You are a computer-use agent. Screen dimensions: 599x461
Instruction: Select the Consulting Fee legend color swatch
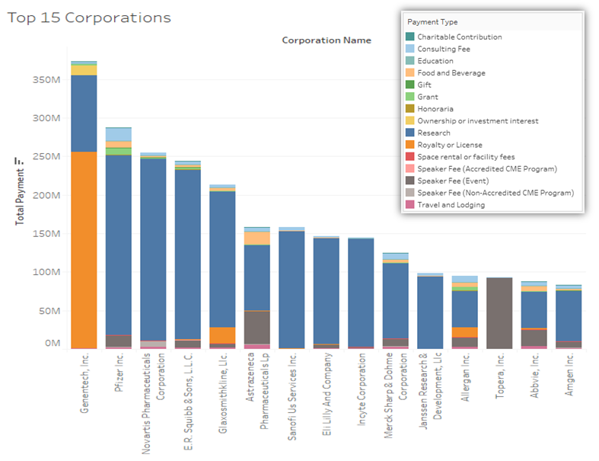coord(410,49)
